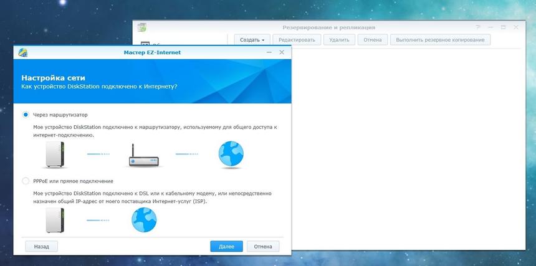Click the 'Настройка сети' heading

coord(54,78)
